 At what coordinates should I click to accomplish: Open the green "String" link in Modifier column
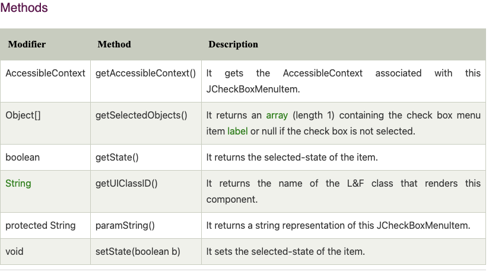[x=18, y=183]
